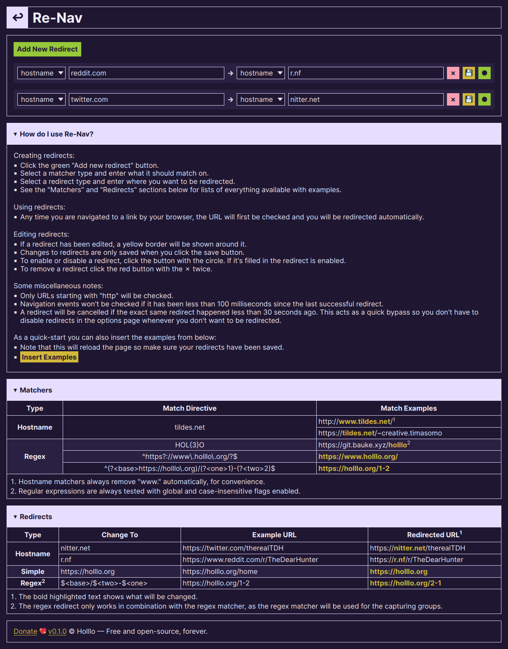
Task: Open the redirect type dropdown next to r.nf
Action: coord(261,73)
